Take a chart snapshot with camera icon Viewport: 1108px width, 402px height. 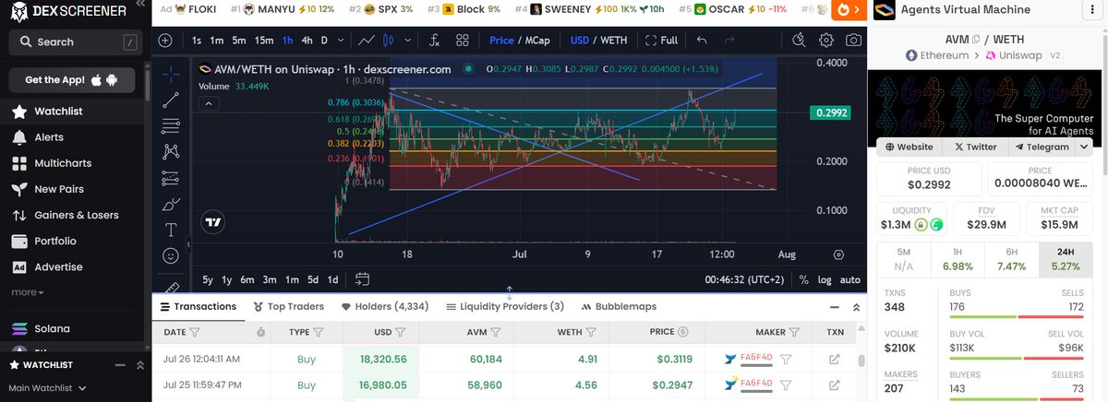click(854, 41)
